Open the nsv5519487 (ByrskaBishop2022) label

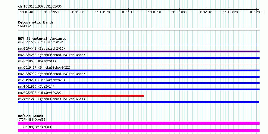(44, 67)
